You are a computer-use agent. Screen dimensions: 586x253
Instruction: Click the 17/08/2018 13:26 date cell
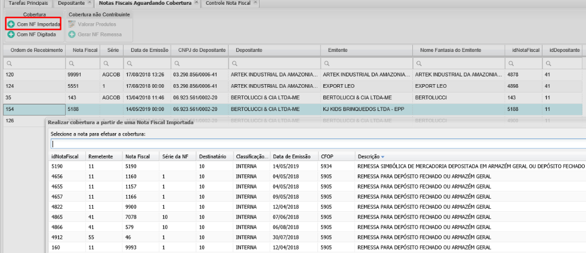click(x=147, y=75)
